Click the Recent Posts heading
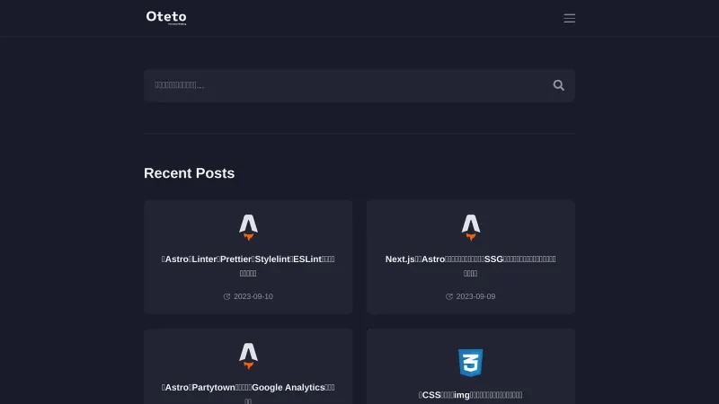719x404 pixels. pyautogui.click(x=189, y=173)
